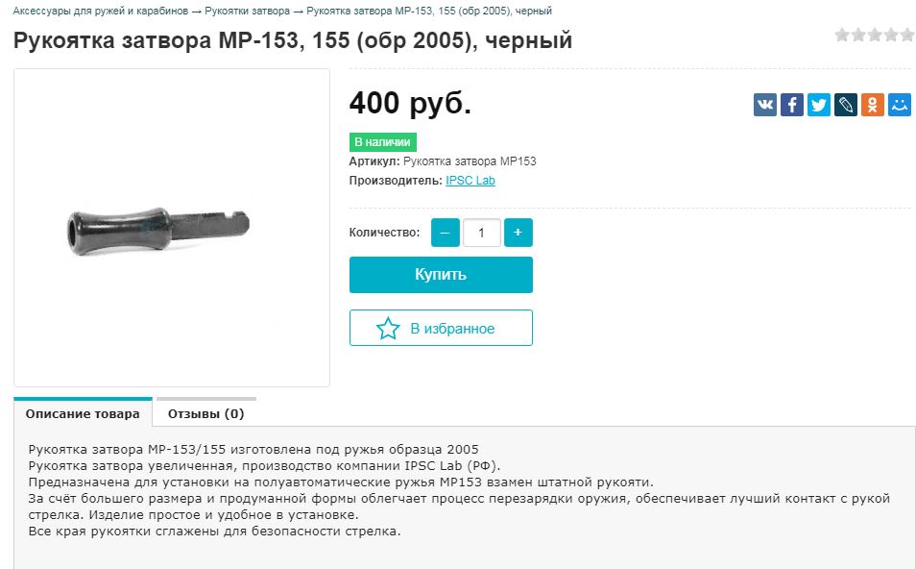Share via the LiveJournal pencil icon
This screenshot has height=569, width=916.
tap(845, 104)
